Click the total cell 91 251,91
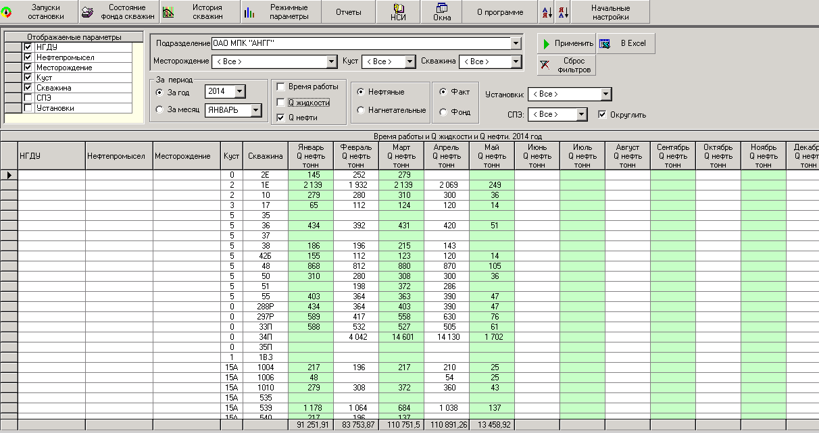This screenshot has height=433, width=819. [310, 426]
